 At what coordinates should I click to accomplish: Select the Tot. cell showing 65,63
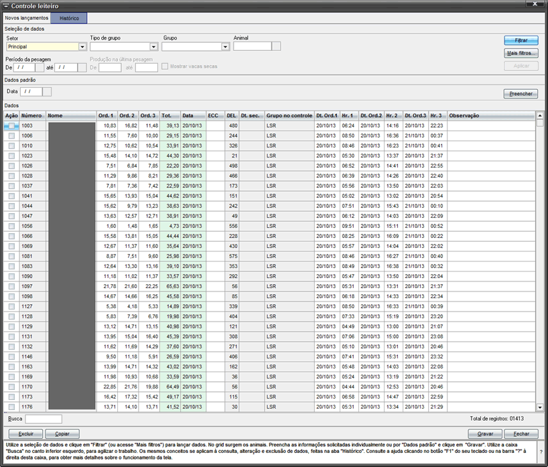point(170,286)
